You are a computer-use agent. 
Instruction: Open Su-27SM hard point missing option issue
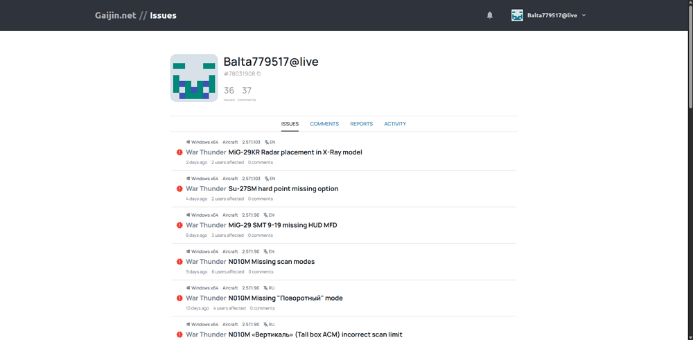283,188
